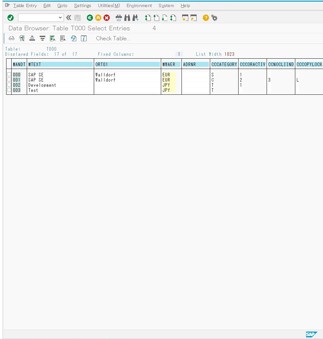Screen dimensions: 323x339
Task: Click the Find (binoculars) icon
Action: pyautogui.click(x=127, y=18)
